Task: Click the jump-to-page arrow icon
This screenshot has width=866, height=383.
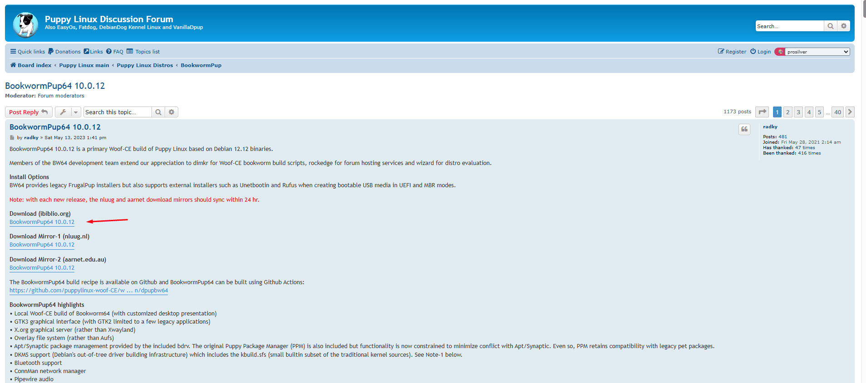Action: pyautogui.click(x=762, y=112)
